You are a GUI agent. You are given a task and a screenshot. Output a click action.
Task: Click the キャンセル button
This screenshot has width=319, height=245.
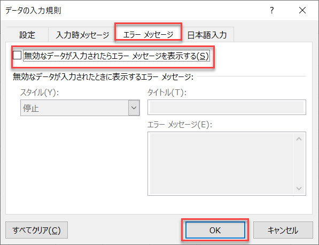pyautogui.click(x=283, y=230)
